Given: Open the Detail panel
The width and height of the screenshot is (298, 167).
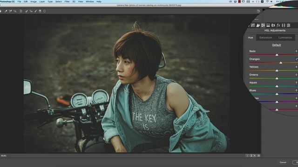Looking at the screenshot, I should (258, 25).
